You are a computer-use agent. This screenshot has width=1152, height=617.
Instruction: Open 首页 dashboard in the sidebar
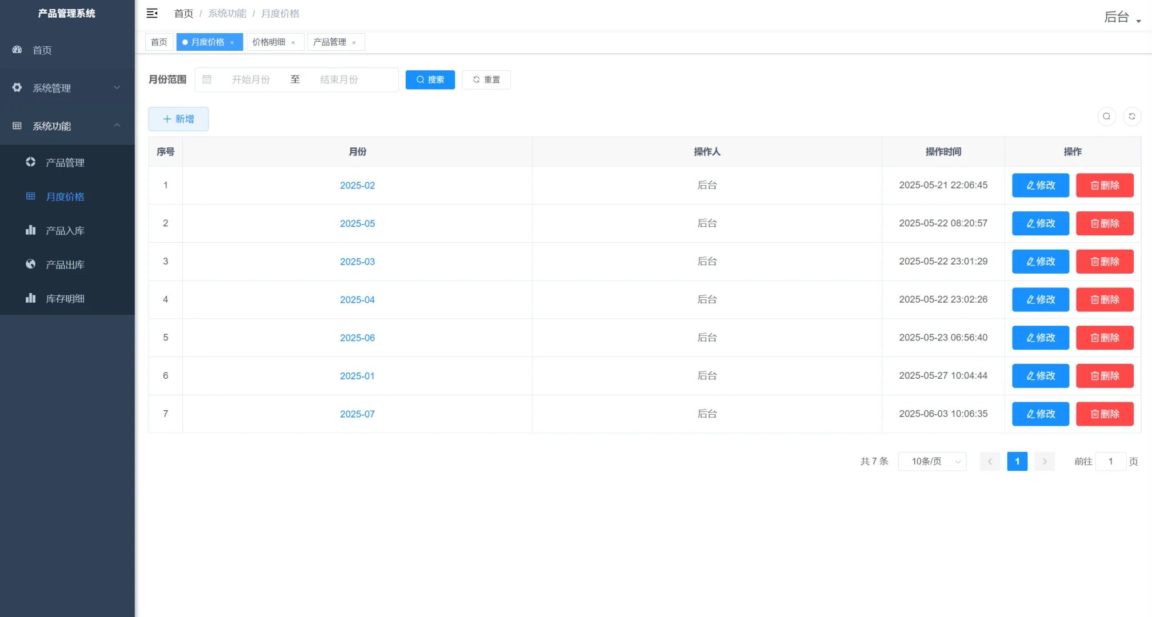coord(42,50)
